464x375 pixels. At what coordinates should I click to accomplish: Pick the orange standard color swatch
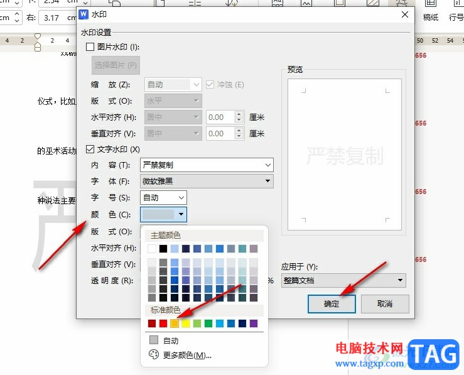coord(175,323)
